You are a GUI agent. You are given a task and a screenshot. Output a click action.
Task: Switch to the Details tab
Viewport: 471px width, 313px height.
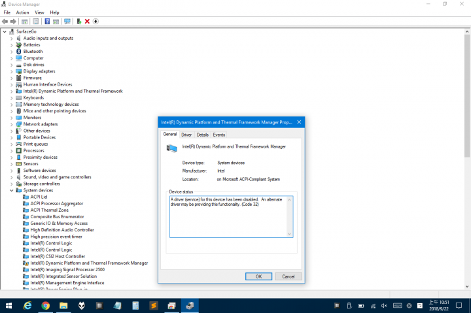point(202,135)
